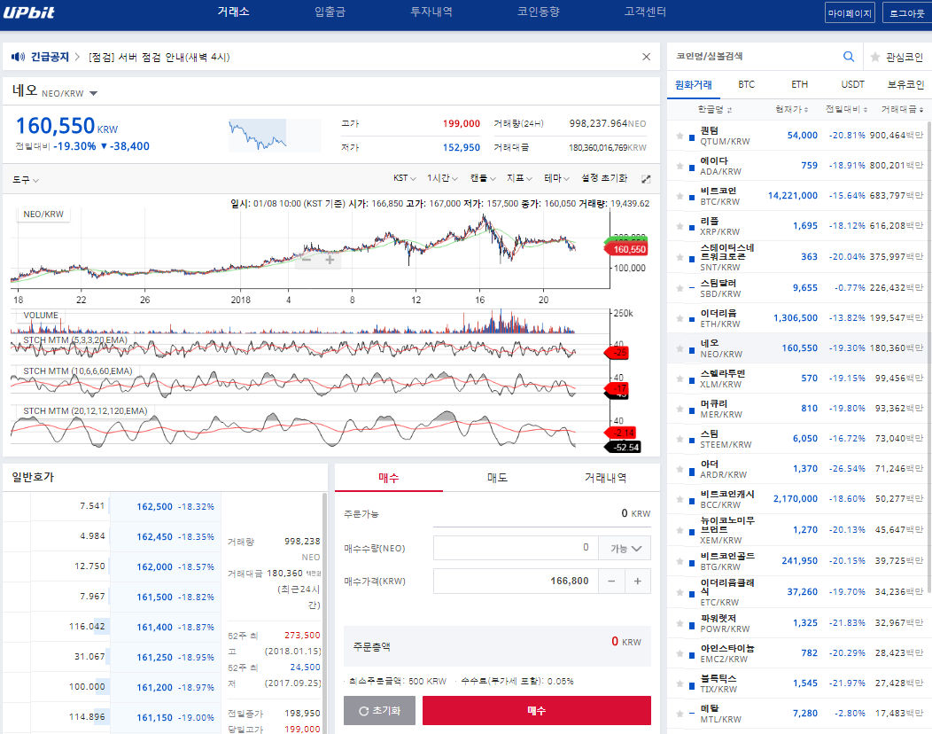Screen dimensions: 932x734
Task: Switch to the ETH market tab
Action: pos(799,84)
